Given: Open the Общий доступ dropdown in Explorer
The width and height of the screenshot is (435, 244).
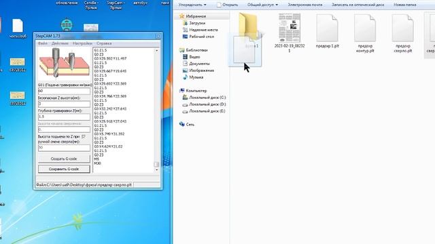Looking at the screenshot, I should point(262,5).
